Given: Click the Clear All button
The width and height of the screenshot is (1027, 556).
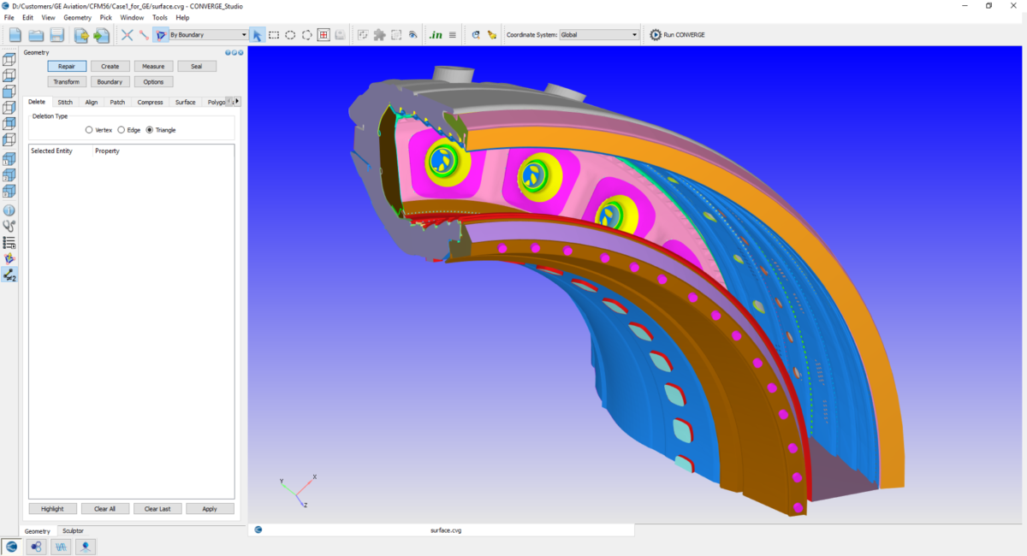Looking at the screenshot, I should click(105, 508).
